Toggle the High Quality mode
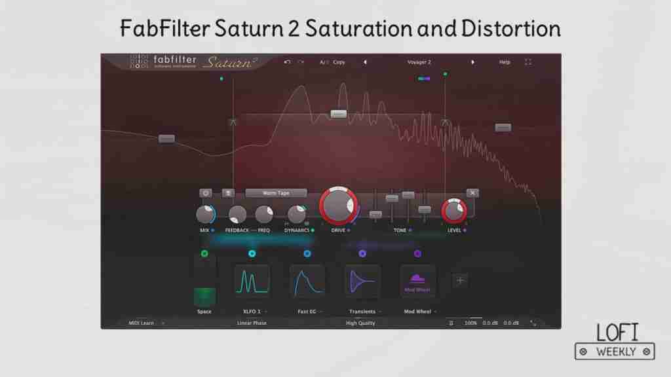The height and width of the screenshot is (377, 671). click(360, 323)
